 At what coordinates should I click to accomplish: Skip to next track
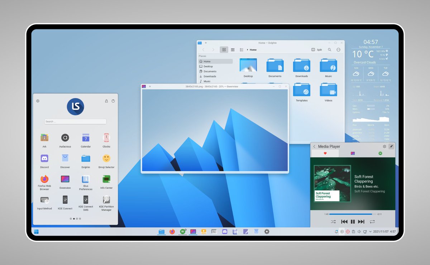[x=361, y=222]
